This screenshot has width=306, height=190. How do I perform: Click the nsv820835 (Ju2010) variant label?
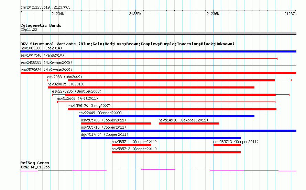66,84
